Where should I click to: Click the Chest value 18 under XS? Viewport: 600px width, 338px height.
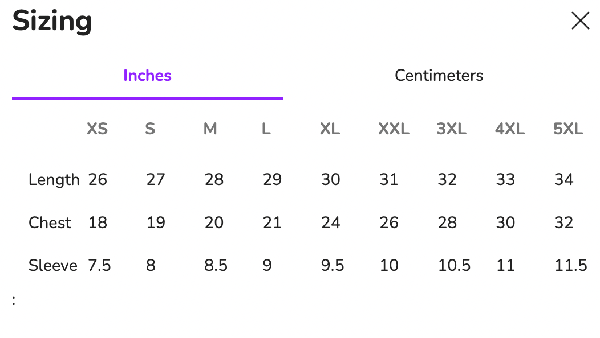(98, 223)
